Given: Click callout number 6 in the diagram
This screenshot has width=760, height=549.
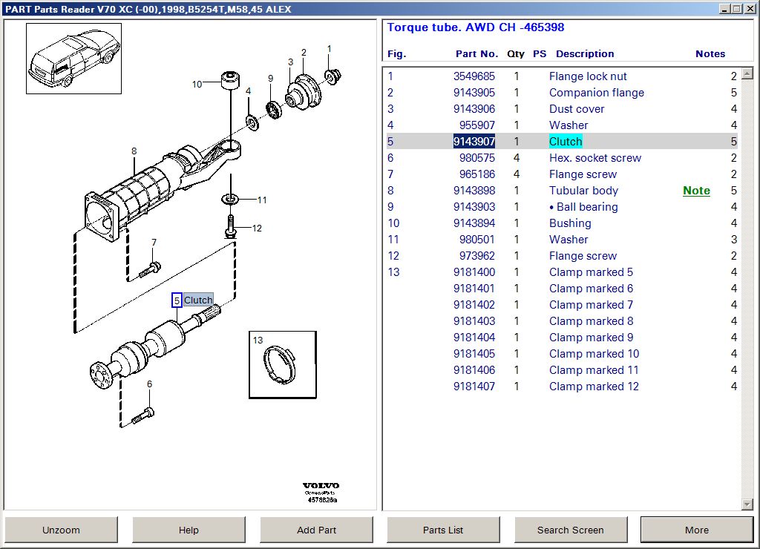Looking at the screenshot, I should 149,384.
